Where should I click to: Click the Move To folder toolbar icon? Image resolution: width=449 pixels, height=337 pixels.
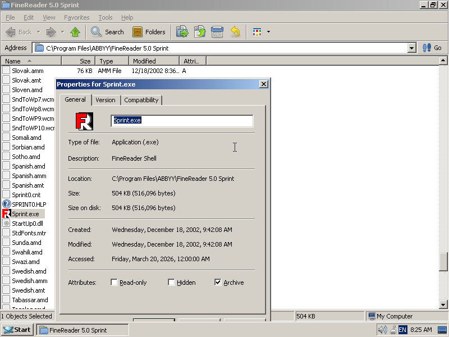pos(182,32)
